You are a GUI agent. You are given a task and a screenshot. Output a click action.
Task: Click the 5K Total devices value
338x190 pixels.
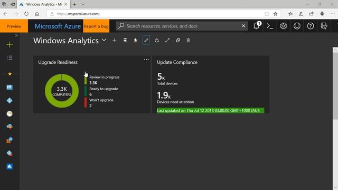tap(161, 77)
